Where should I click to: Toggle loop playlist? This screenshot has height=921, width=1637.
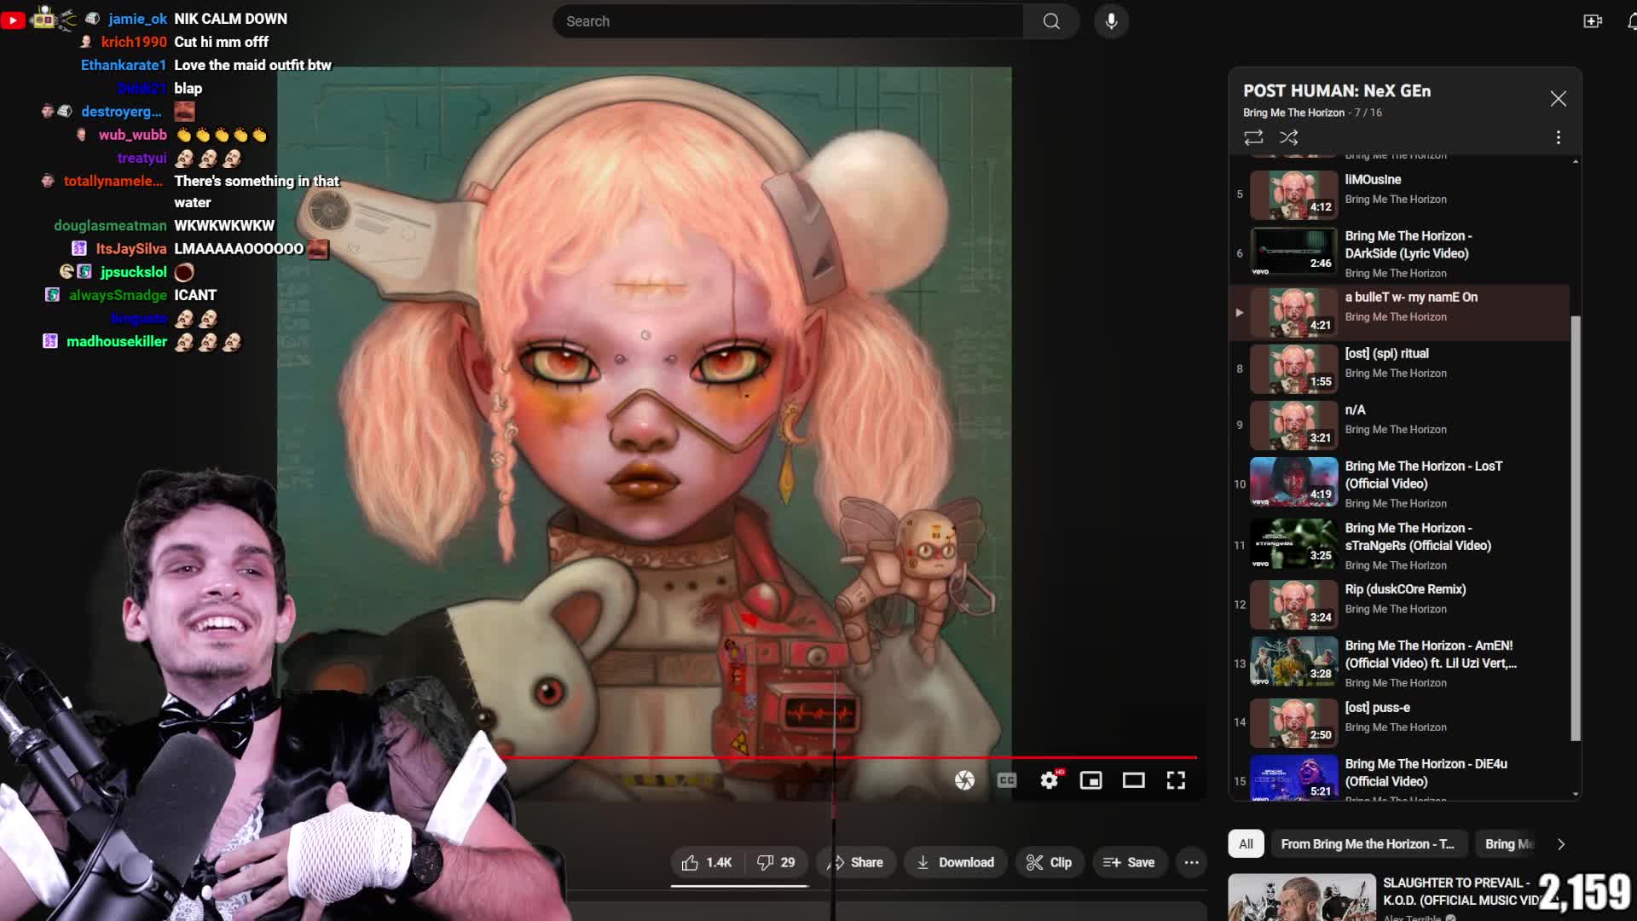(1253, 137)
